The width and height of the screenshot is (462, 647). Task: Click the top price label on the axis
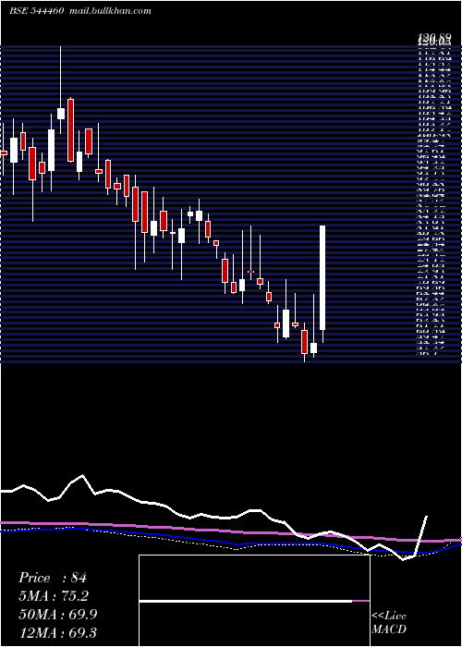434,40
